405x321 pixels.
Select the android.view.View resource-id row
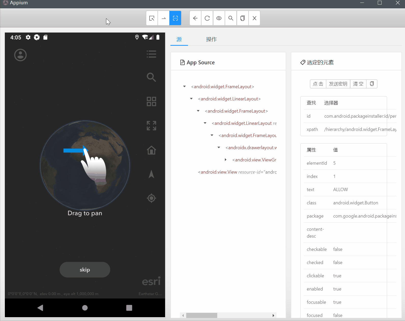click(x=237, y=172)
